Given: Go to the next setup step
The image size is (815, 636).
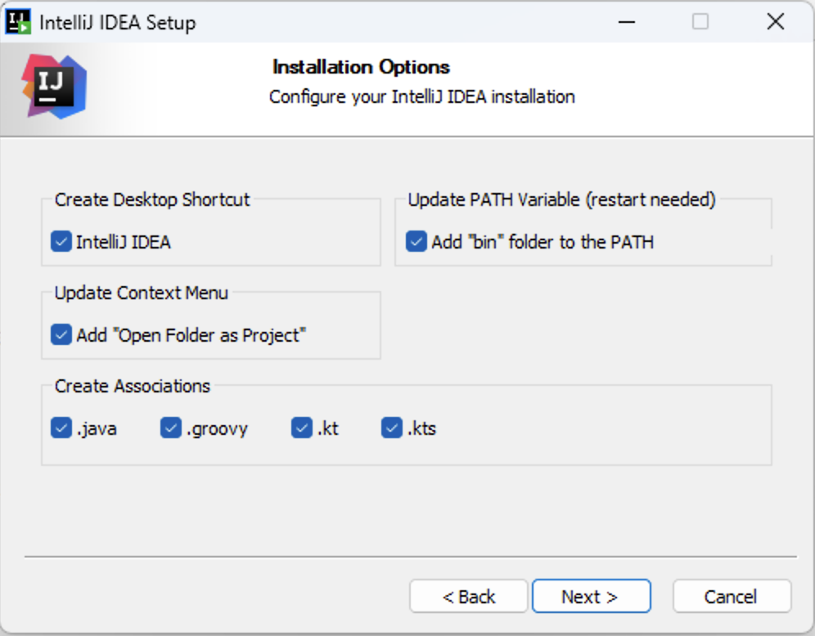Looking at the screenshot, I should [592, 597].
